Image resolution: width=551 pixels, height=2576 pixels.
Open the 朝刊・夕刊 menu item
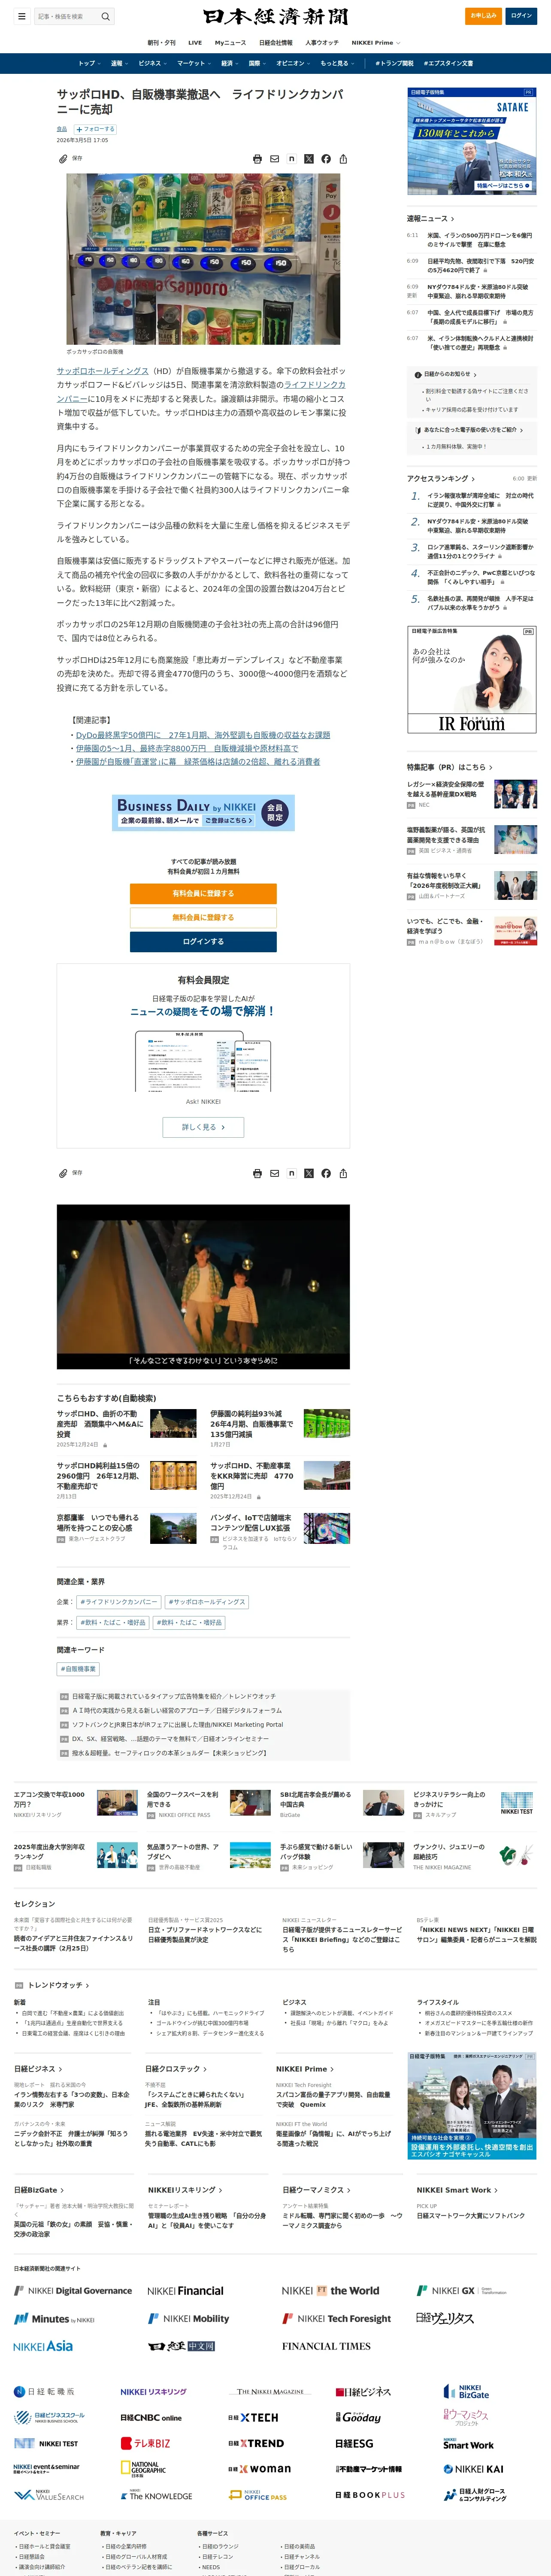tap(161, 43)
